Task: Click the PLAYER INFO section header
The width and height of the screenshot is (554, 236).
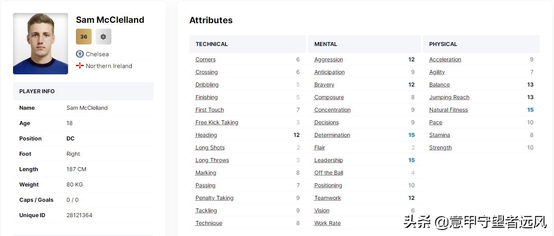Action: pos(37,91)
